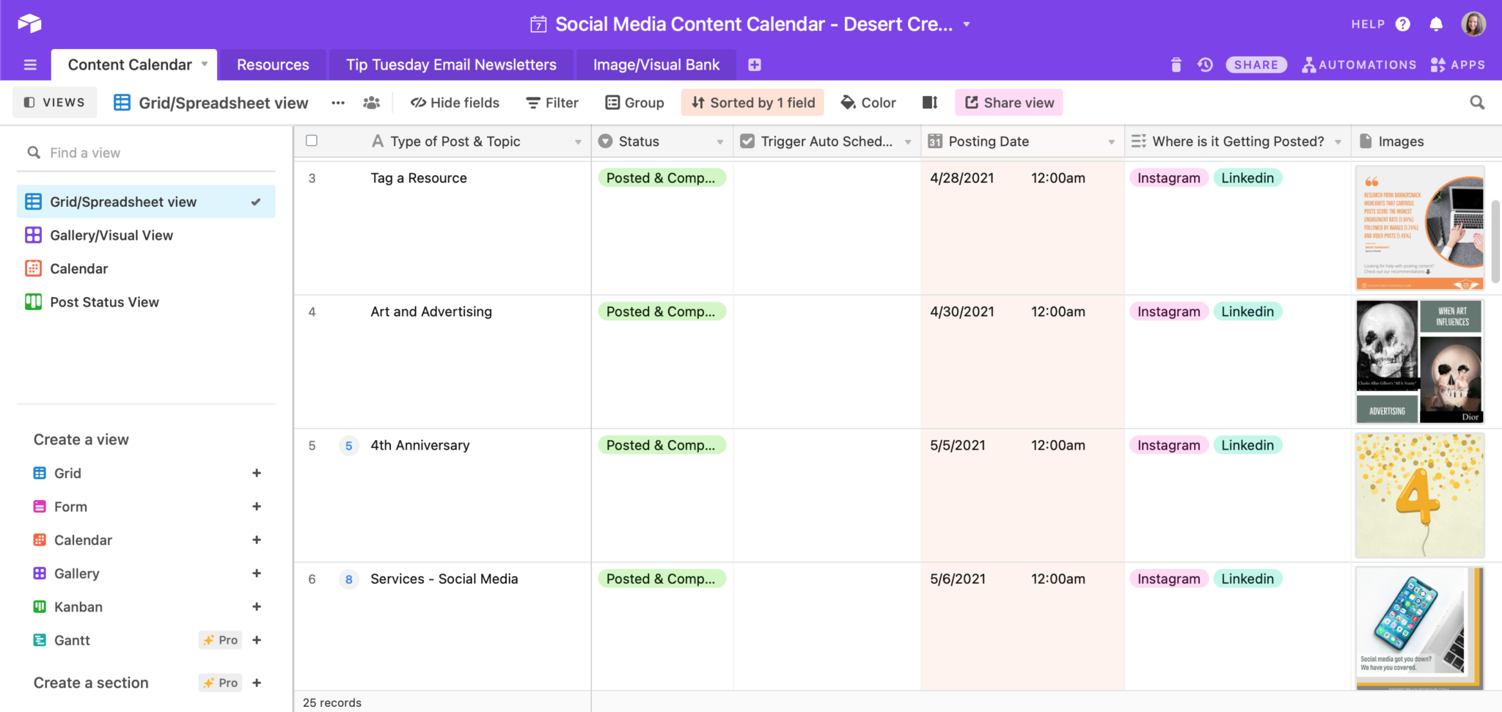The height and width of the screenshot is (712, 1502).
Task: Toggle the select all rows checkbox
Action: [312, 141]
